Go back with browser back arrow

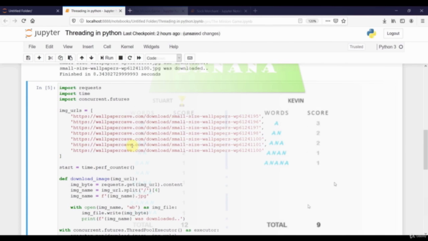point(5,21)
